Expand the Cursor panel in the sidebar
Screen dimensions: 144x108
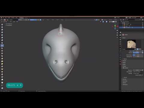click(124, 66)
